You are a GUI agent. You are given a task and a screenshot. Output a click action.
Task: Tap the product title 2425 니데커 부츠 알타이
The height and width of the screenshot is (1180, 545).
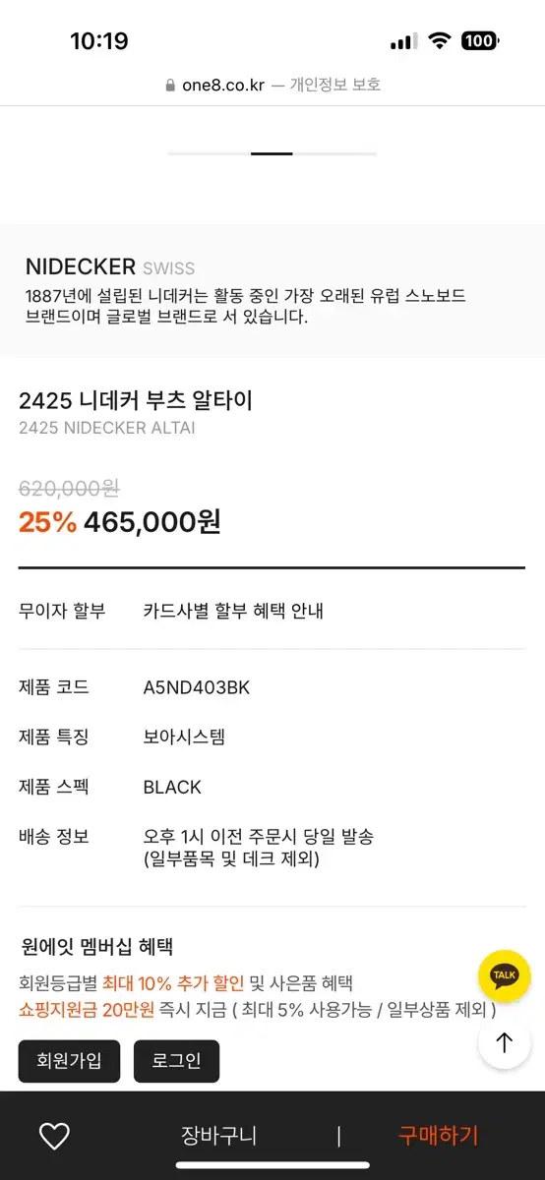point(136,400)
